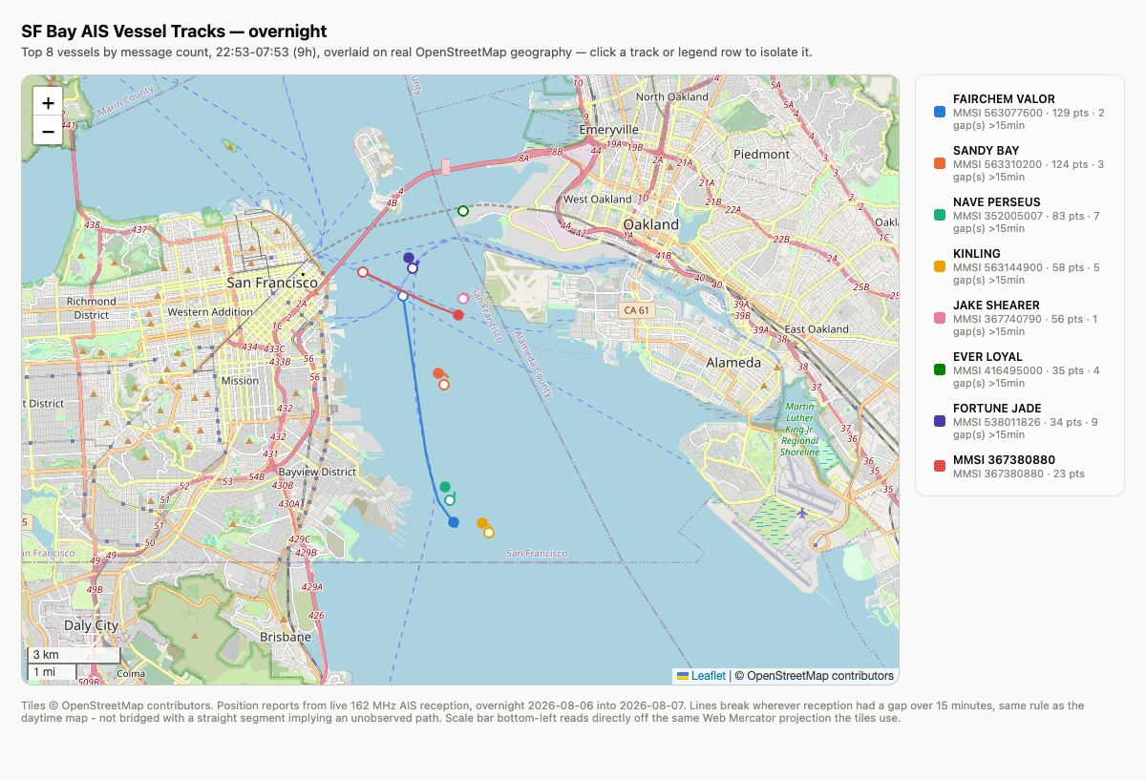The width and height of the screenshot is (1146, 780).
Task: Select KINLING legend row
Action: click(x=1020, y=266)
